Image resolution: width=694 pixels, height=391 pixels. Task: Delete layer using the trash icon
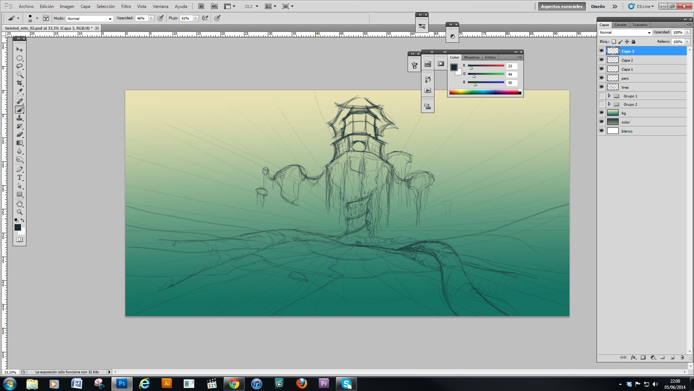[682, 357]
